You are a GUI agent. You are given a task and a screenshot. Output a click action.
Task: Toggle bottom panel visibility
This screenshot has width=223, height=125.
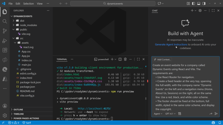point(199,4)
